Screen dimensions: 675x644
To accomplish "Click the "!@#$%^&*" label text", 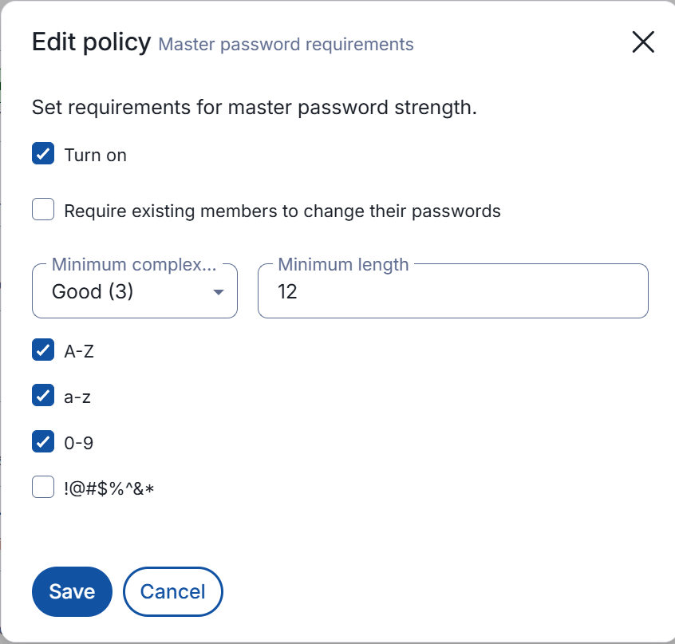I will [109, 488].
